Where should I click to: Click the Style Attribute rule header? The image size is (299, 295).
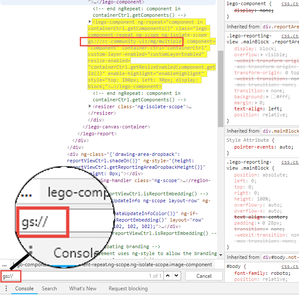point(250,140)
